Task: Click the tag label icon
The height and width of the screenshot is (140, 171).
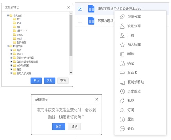Action: click(x=122, y=101)
